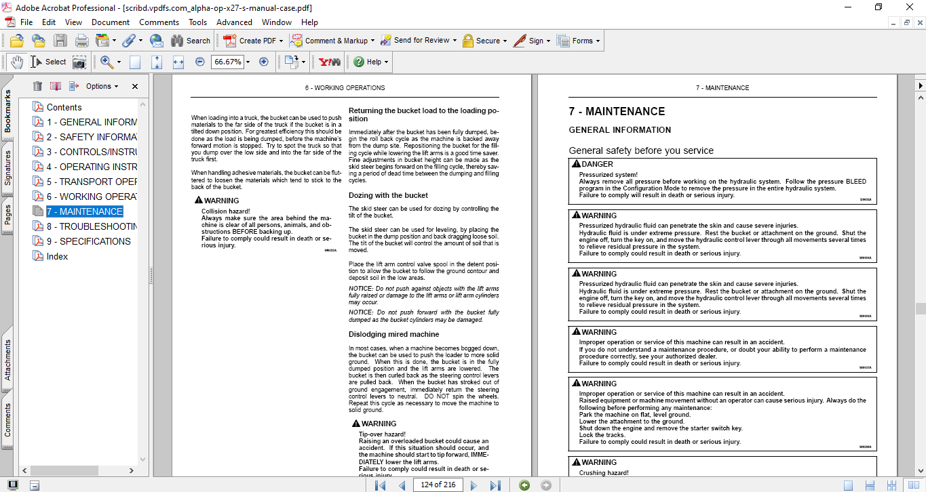
Task: Open the zoom percentage dropdown
Action: coord(248,62)
